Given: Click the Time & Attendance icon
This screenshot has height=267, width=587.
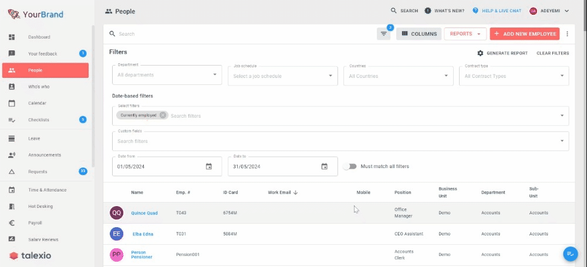Looking at the screenshot, I should point(12,190).
